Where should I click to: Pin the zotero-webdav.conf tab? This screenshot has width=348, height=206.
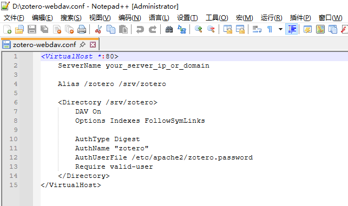(x=83, y=44)
